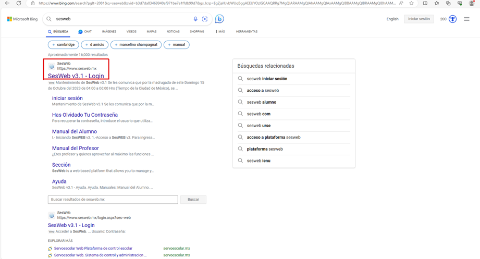Go to Microsoft Bing home logo

(x=22, y=19)
